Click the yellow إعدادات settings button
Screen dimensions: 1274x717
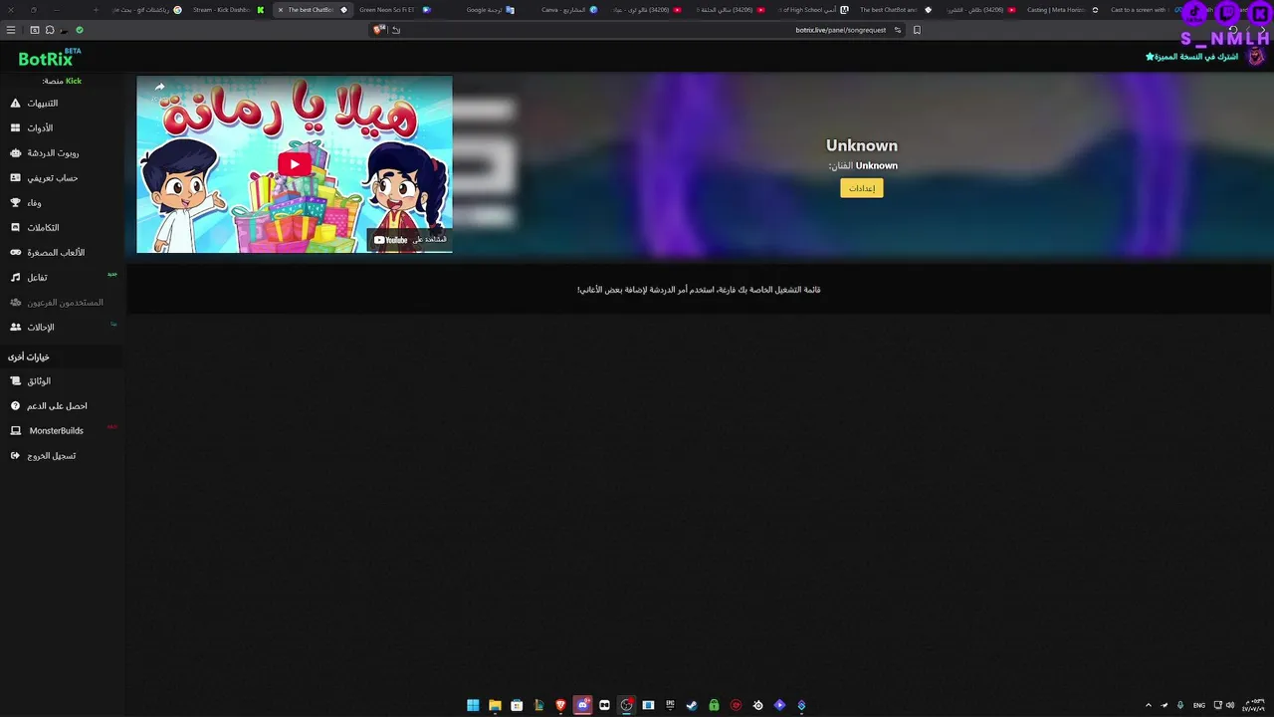point(861,188)
